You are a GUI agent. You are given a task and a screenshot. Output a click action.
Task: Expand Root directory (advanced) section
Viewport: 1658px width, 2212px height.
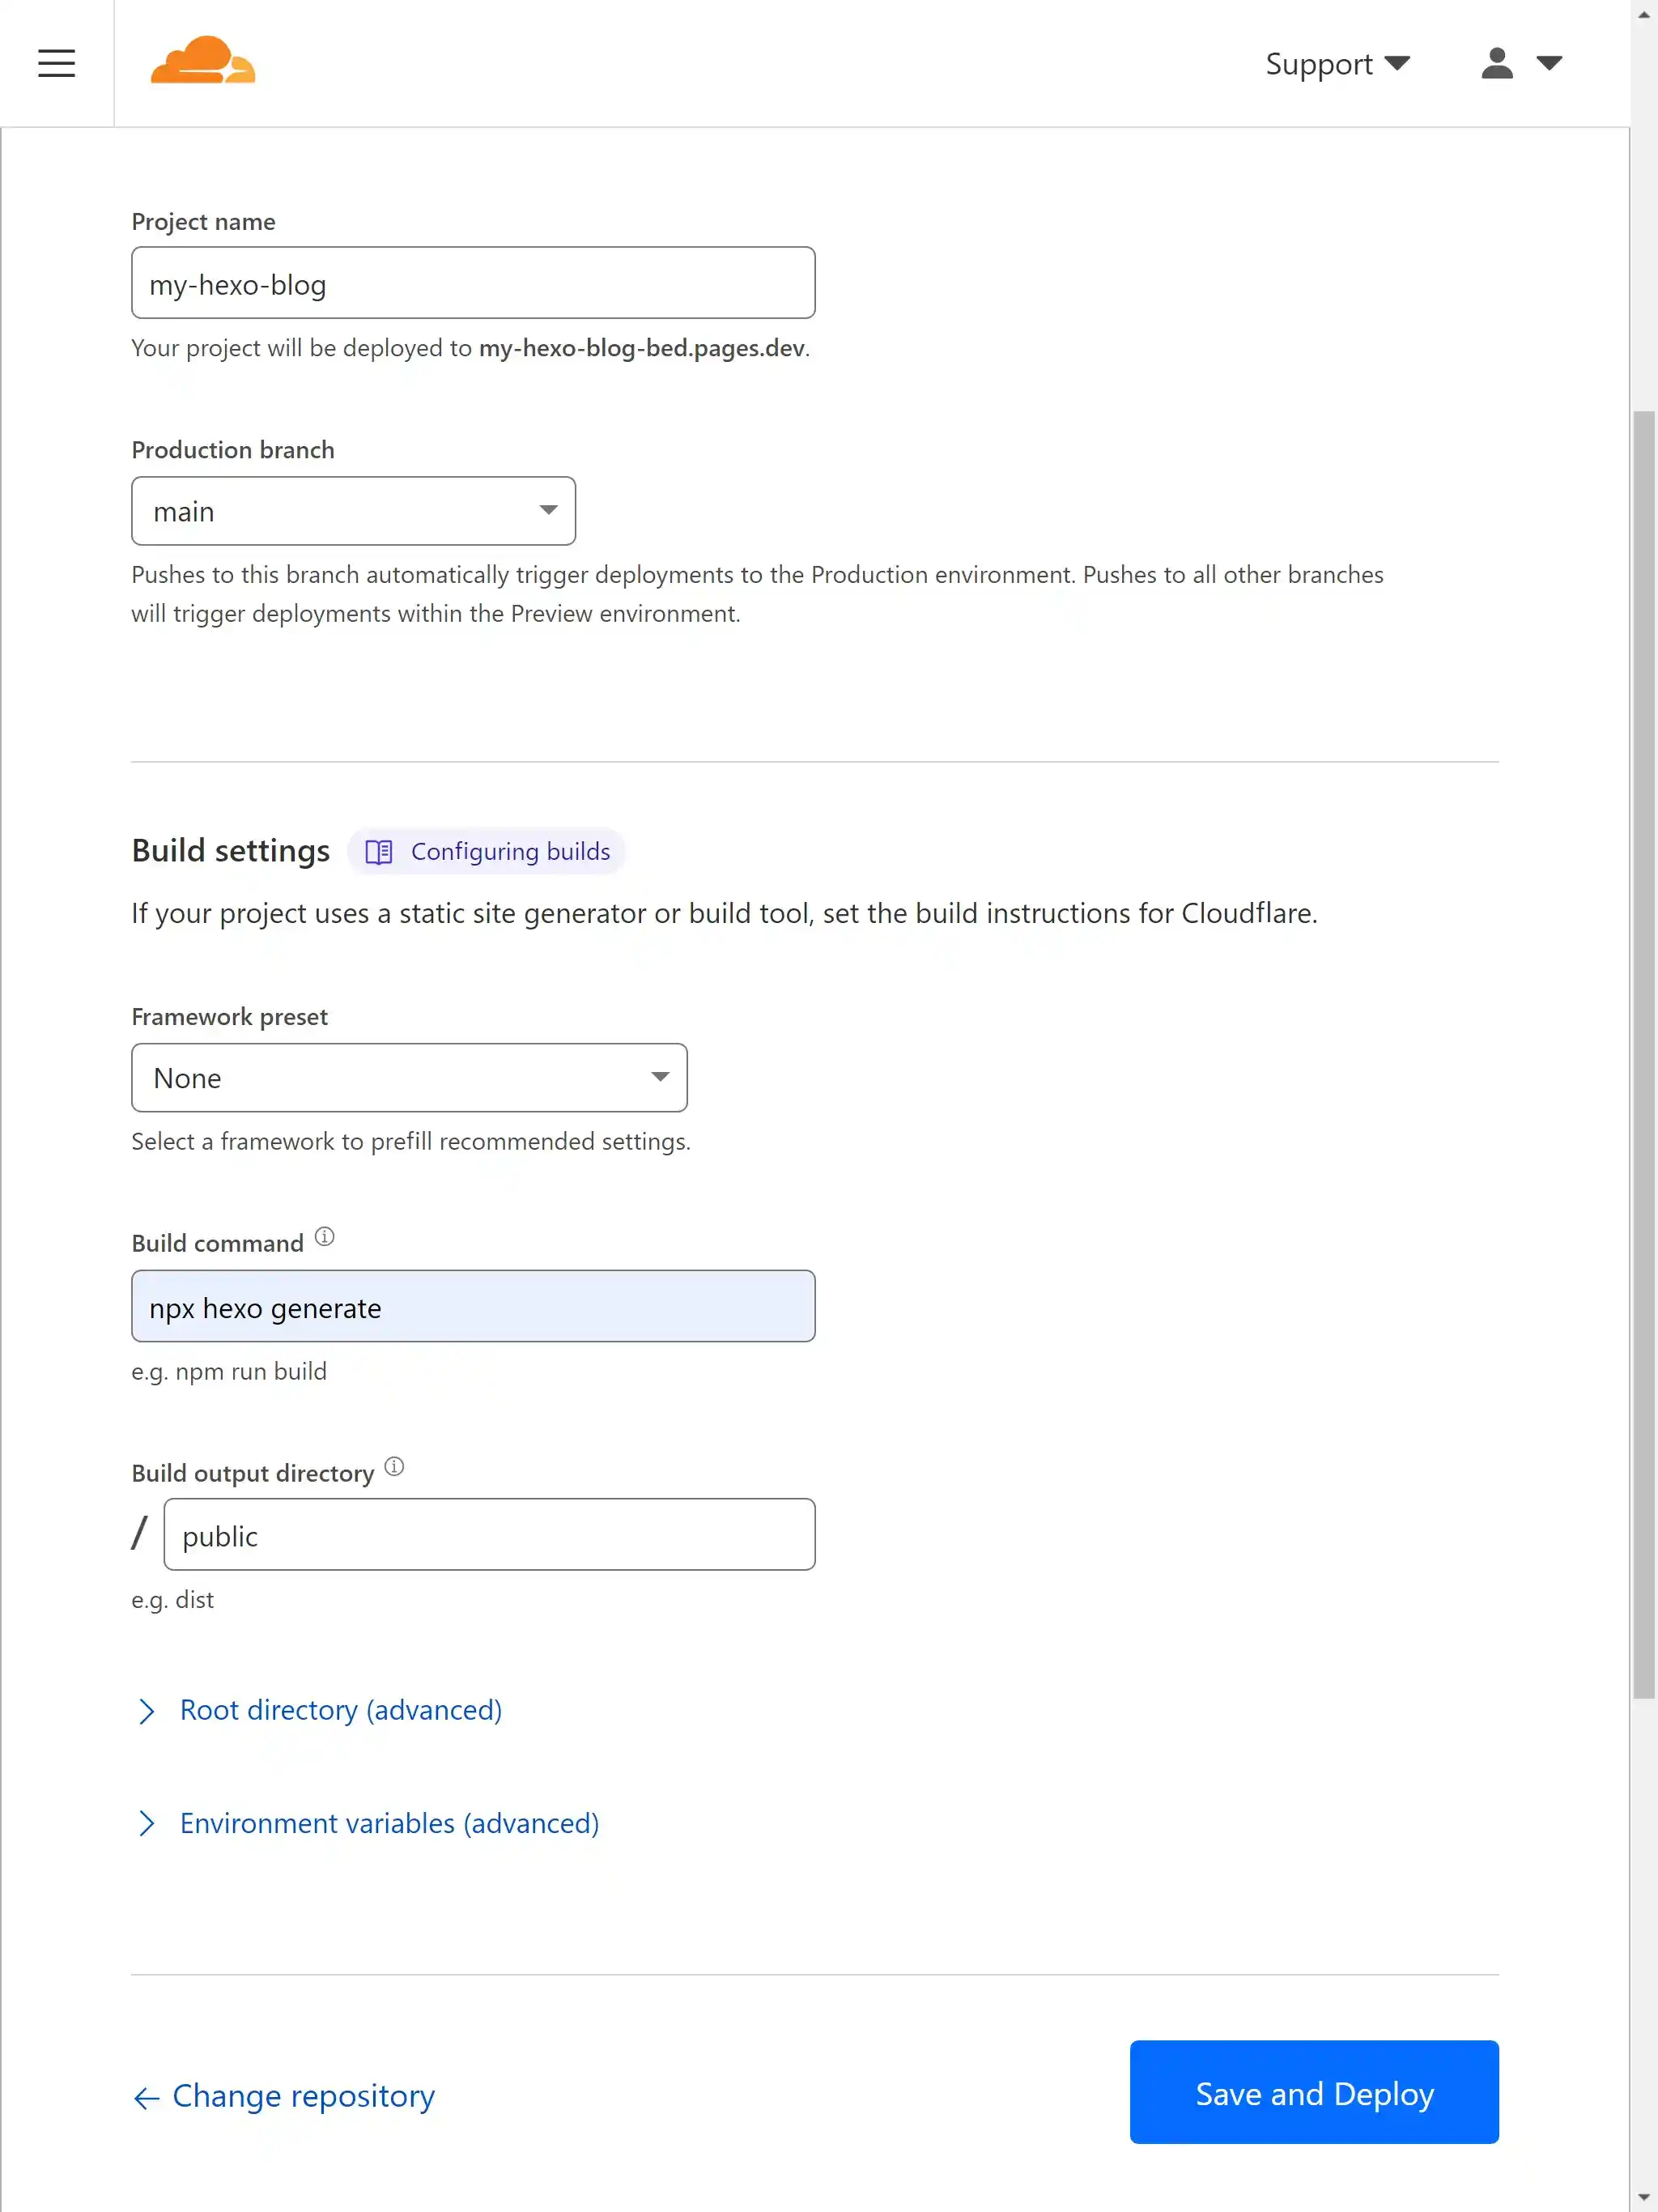point(340,1710)
